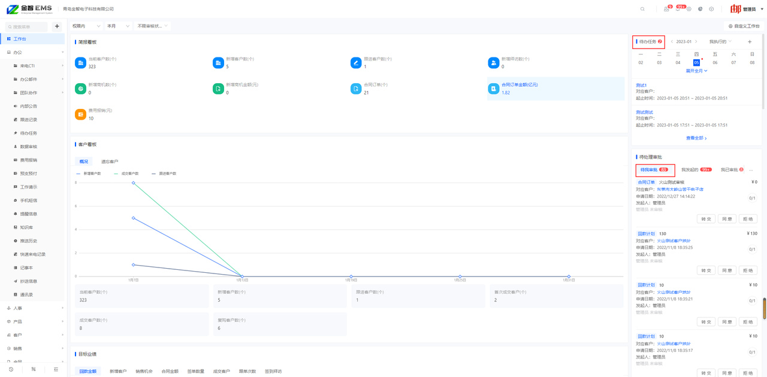Open customer link 东莞市大岭山誉丰电子店

click(680, 189)
